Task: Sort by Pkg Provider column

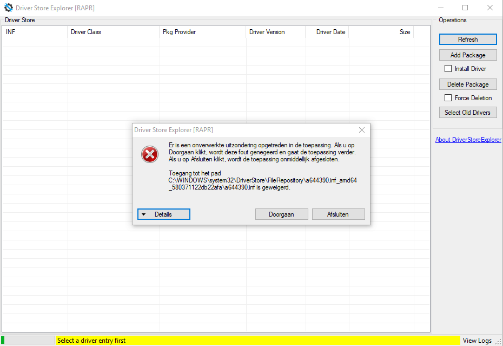Action: pos(203,32)
